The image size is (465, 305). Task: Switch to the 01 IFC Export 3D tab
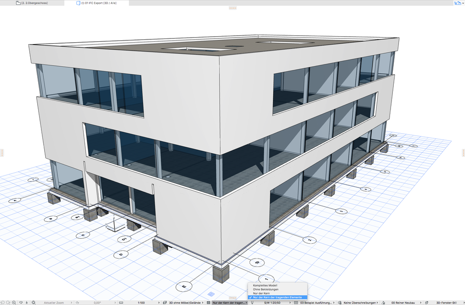[97, 3]
